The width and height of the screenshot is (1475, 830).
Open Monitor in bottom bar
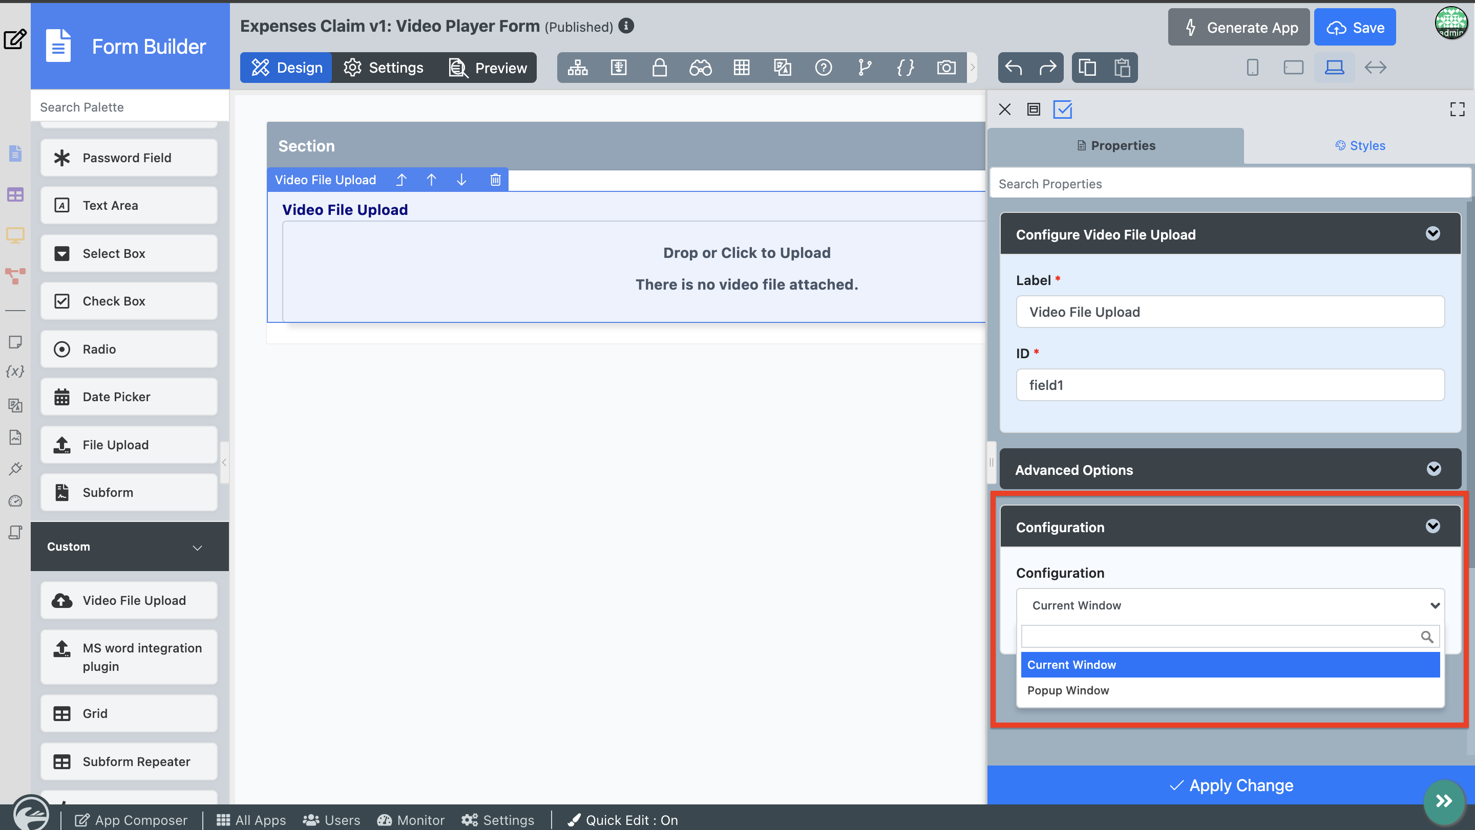click(411, 820)
